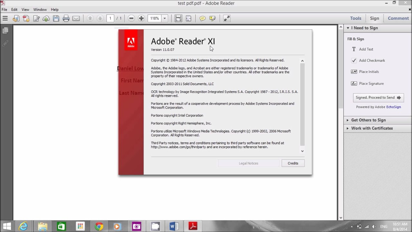Select the Add Text tool

pyautogui.click(x=365, y=49)
